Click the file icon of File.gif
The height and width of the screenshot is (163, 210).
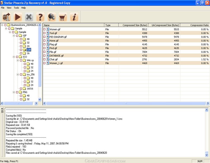pyautogui.click(x=48, y=52)
